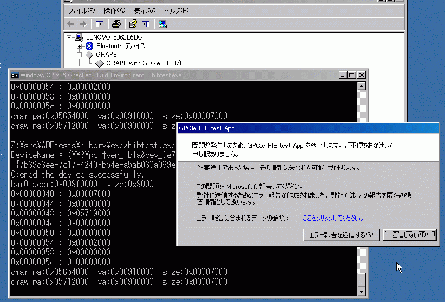Click the console scrollbar thumb
The height and width of the screenshot is (302, 445).
(361, 280)
